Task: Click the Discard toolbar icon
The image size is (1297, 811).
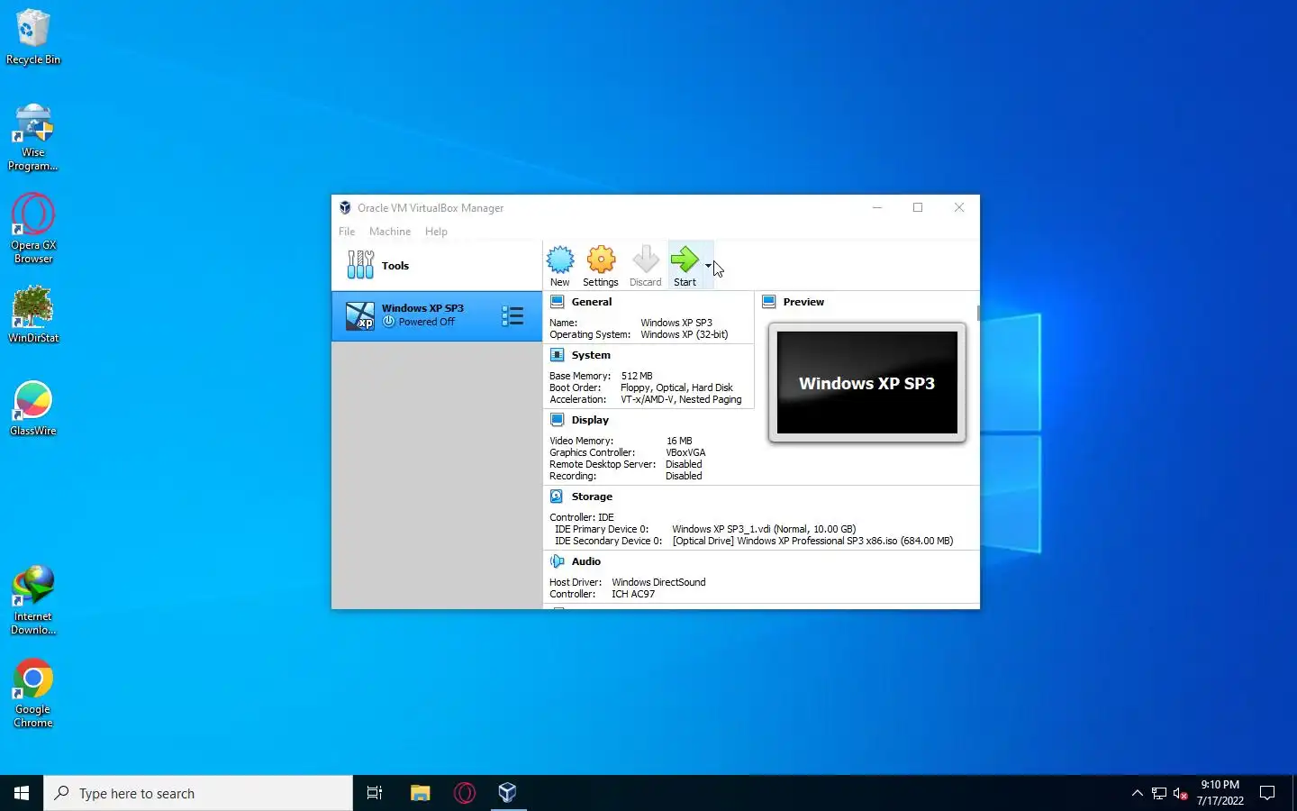Action: [x=645, y=266]
